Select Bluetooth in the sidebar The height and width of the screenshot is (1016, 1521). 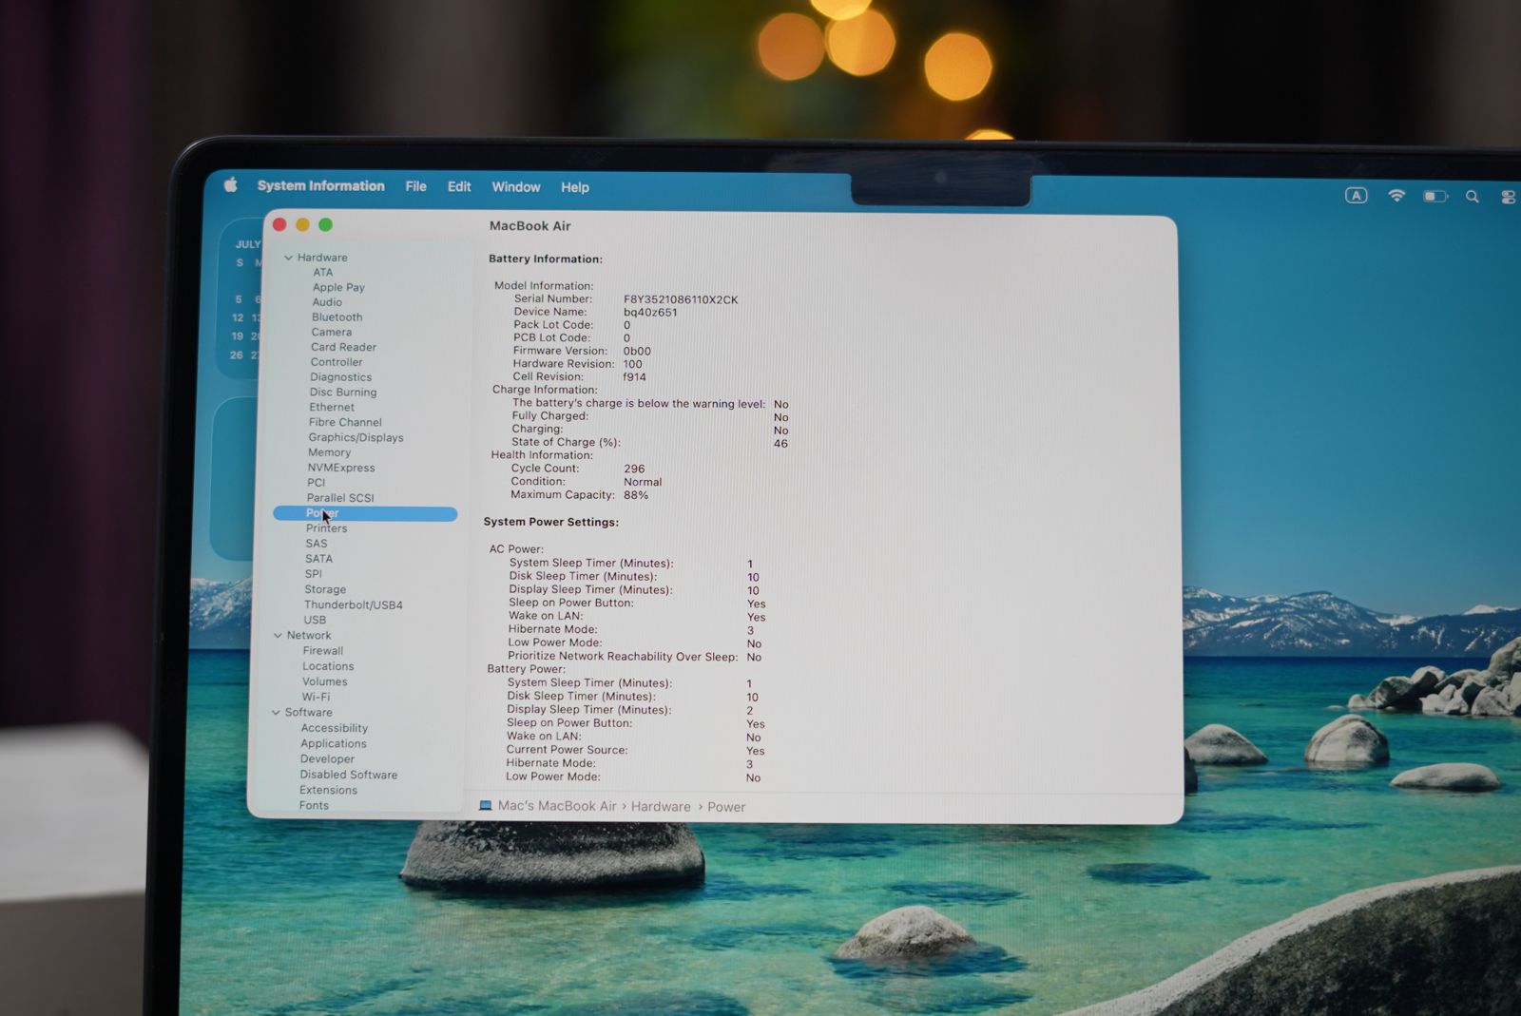point(337,317)
